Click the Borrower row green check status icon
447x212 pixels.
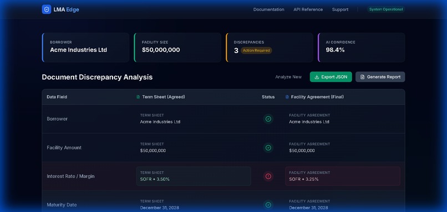click(268, 118)
